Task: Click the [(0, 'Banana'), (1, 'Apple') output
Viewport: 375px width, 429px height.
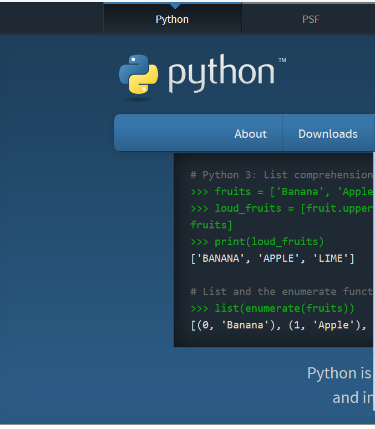Action: (278, 325)
